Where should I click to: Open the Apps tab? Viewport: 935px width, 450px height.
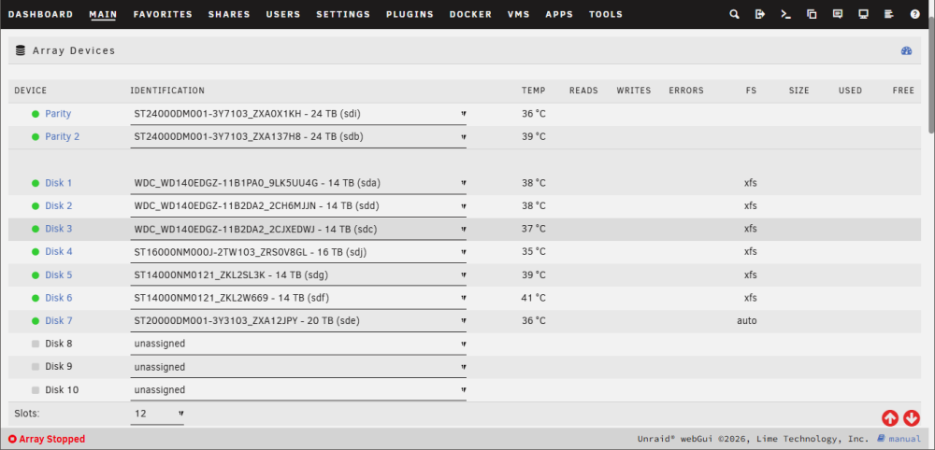pos(559,14)
